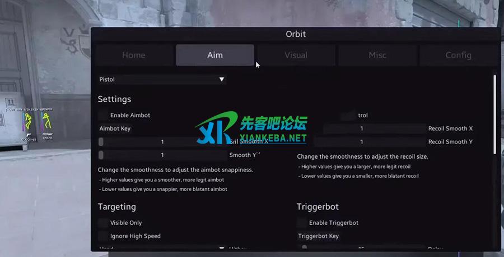
Task: Switch to the Visual tab
Action: (296, 55)
